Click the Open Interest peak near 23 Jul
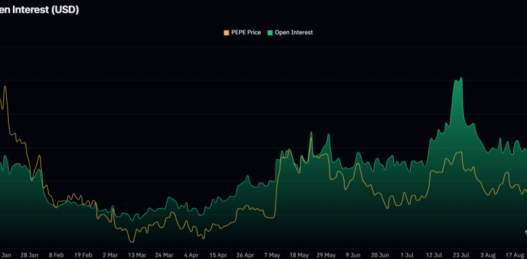This screenshot has width=527, height=259. [x=461, y=78]
